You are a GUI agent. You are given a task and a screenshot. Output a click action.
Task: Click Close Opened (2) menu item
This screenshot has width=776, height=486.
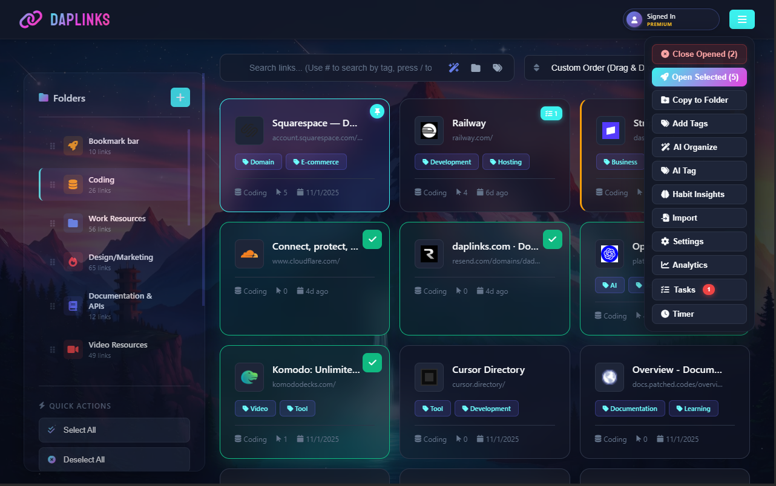699,54
